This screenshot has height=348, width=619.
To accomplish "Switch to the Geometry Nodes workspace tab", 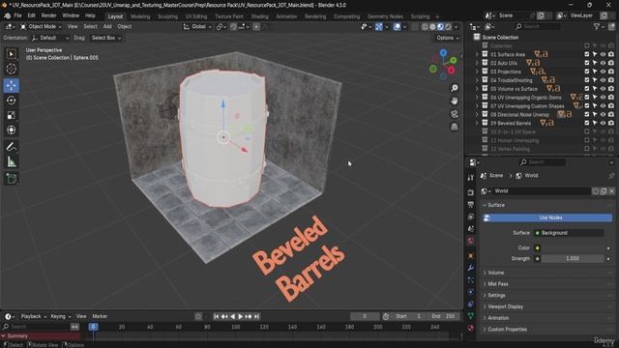I will pos(385,16).
